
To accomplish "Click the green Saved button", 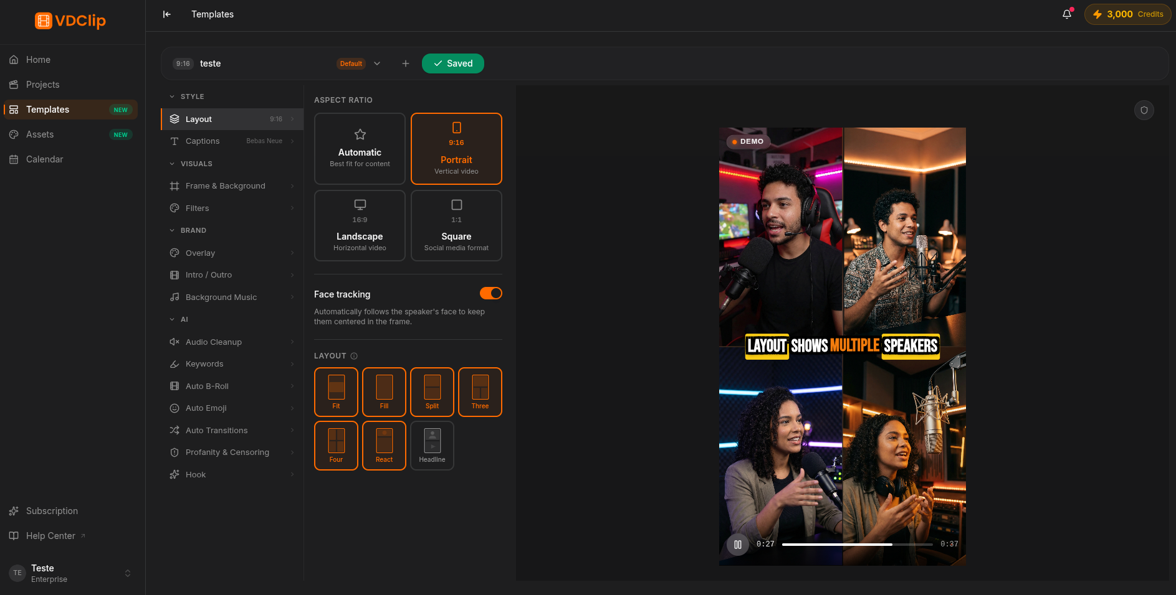I will coord(453,63).
